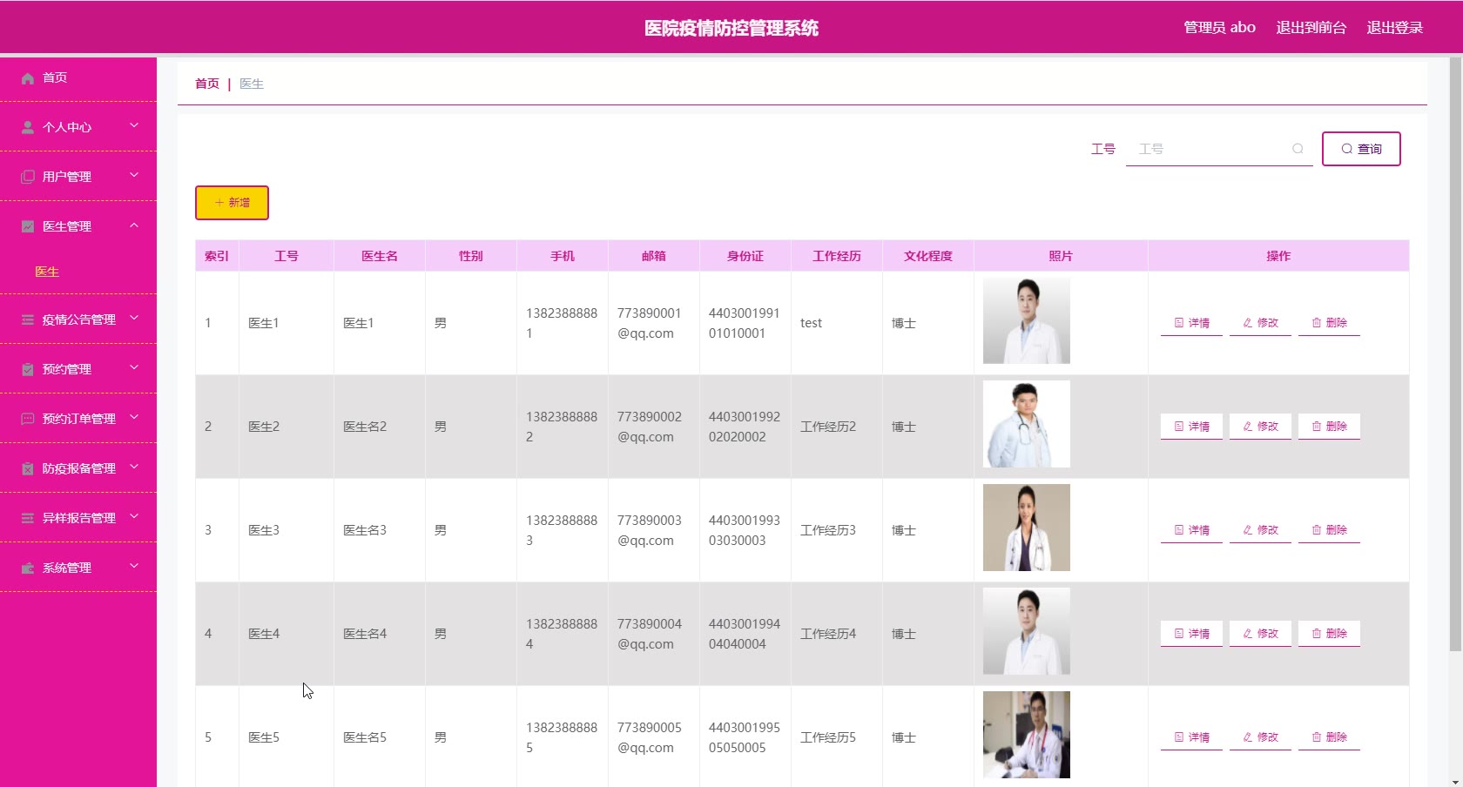Image resolution: width=1463 pixels, height=787 pixels.
Task: Expand the 用户管理 menu chevron
Action: pyautogui.click(x=134, y=176)
